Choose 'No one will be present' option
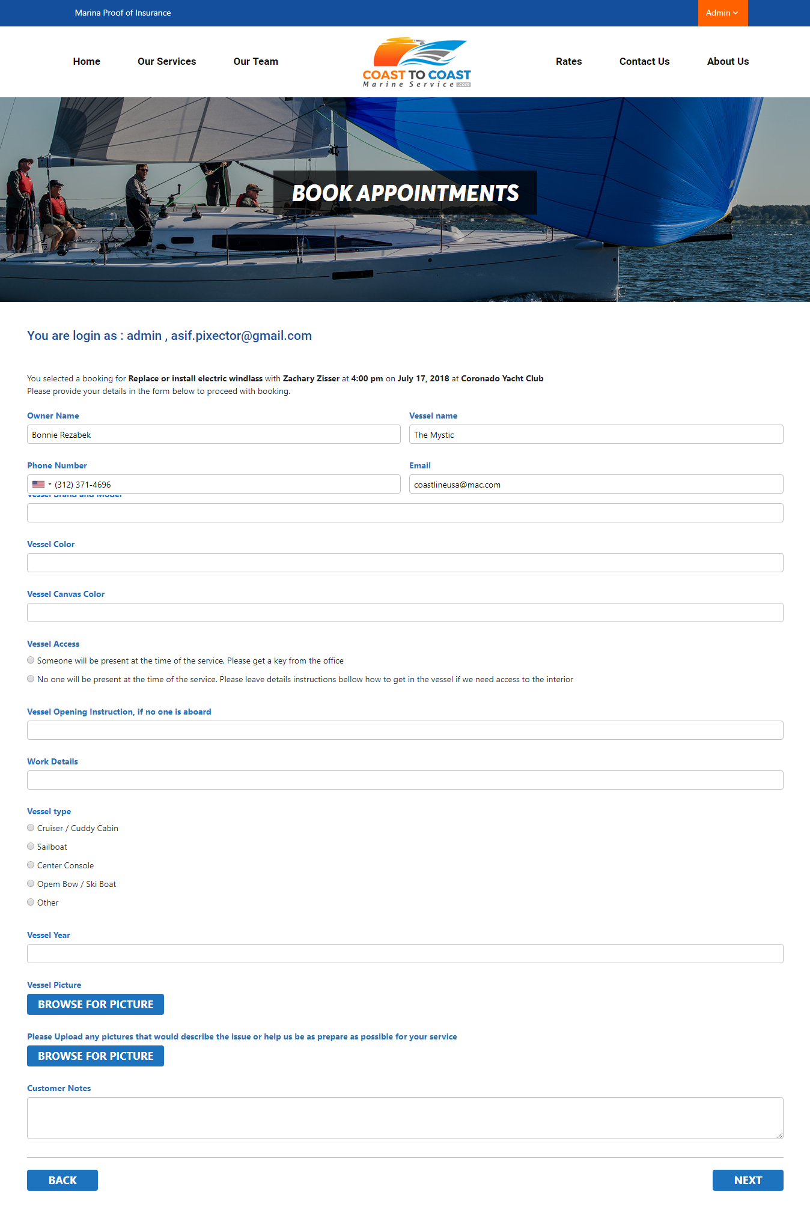The height and width of the screenshot is (1231, 810). pos(31,679)
